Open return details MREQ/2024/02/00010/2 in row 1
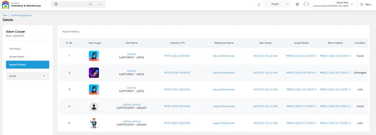This screenshot has height=135, width=376. click(x=335, y=56)
